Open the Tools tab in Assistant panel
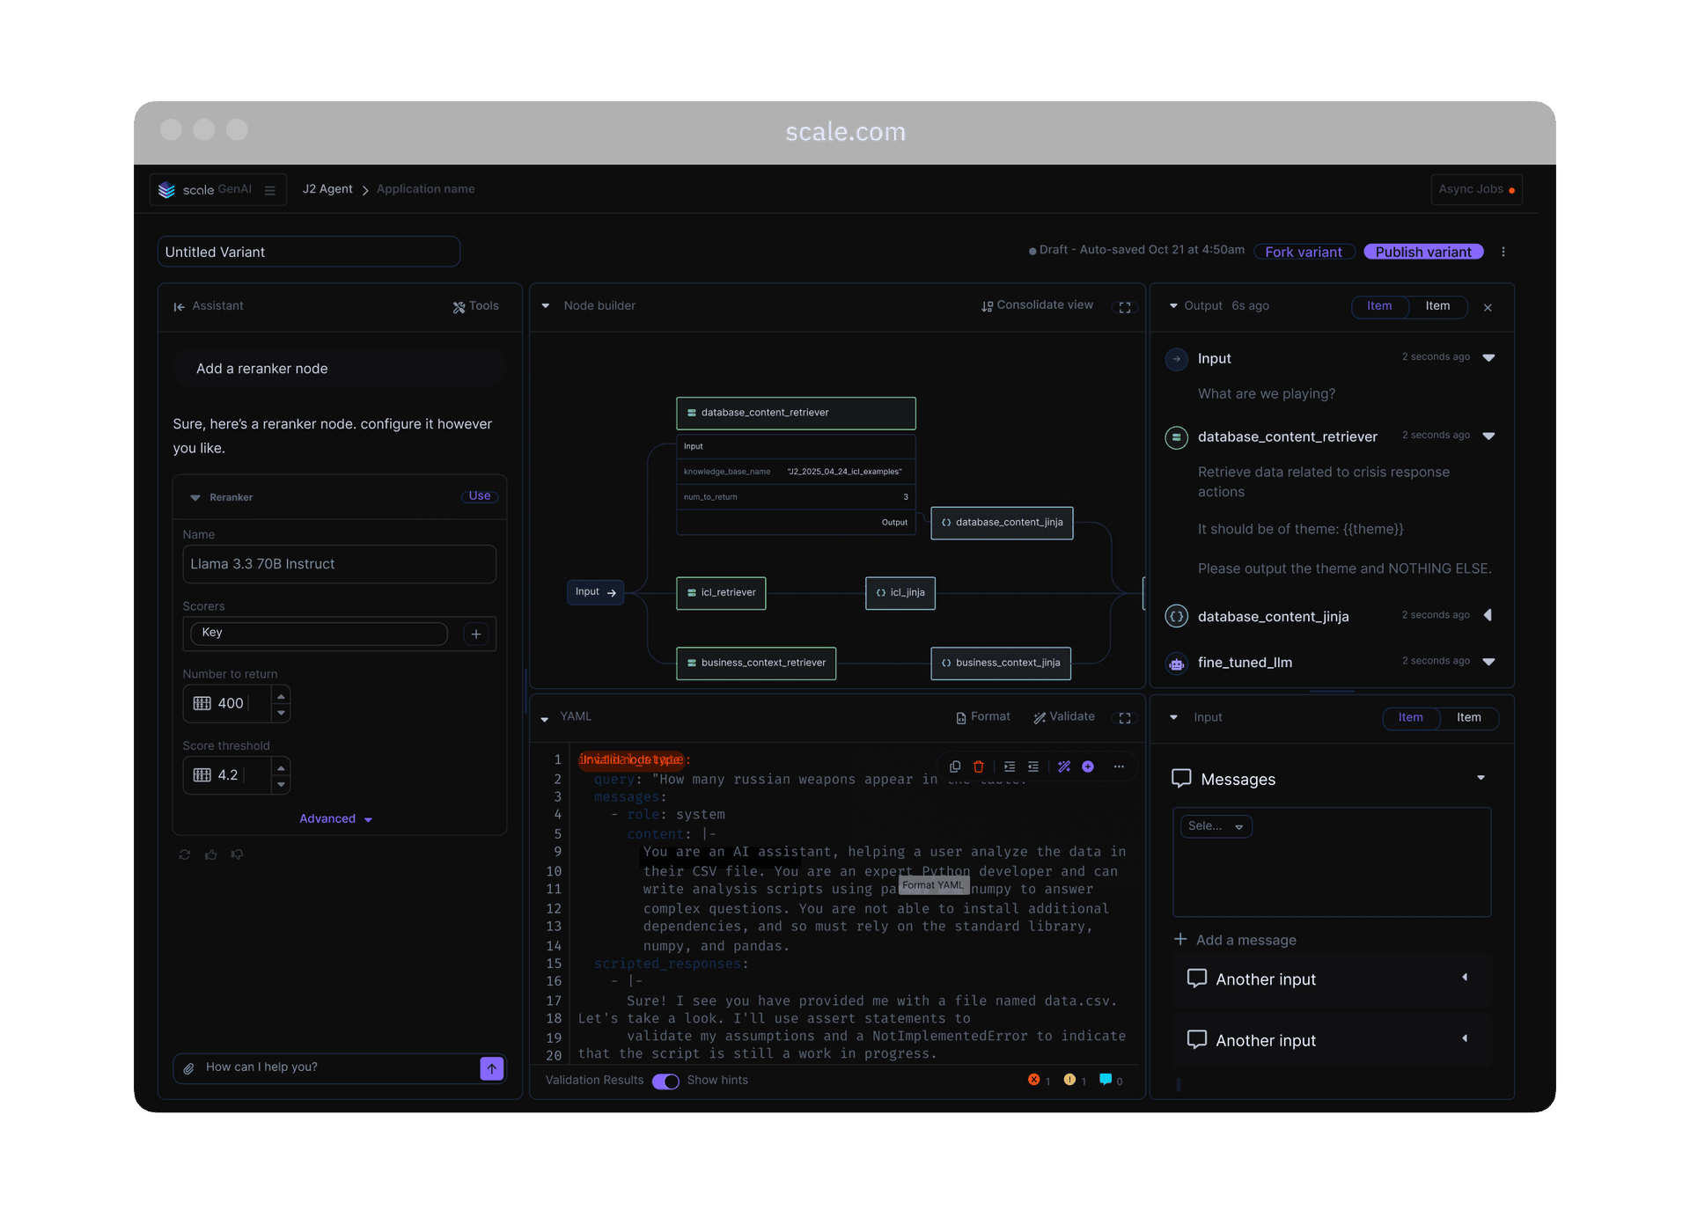 (476, 306)
